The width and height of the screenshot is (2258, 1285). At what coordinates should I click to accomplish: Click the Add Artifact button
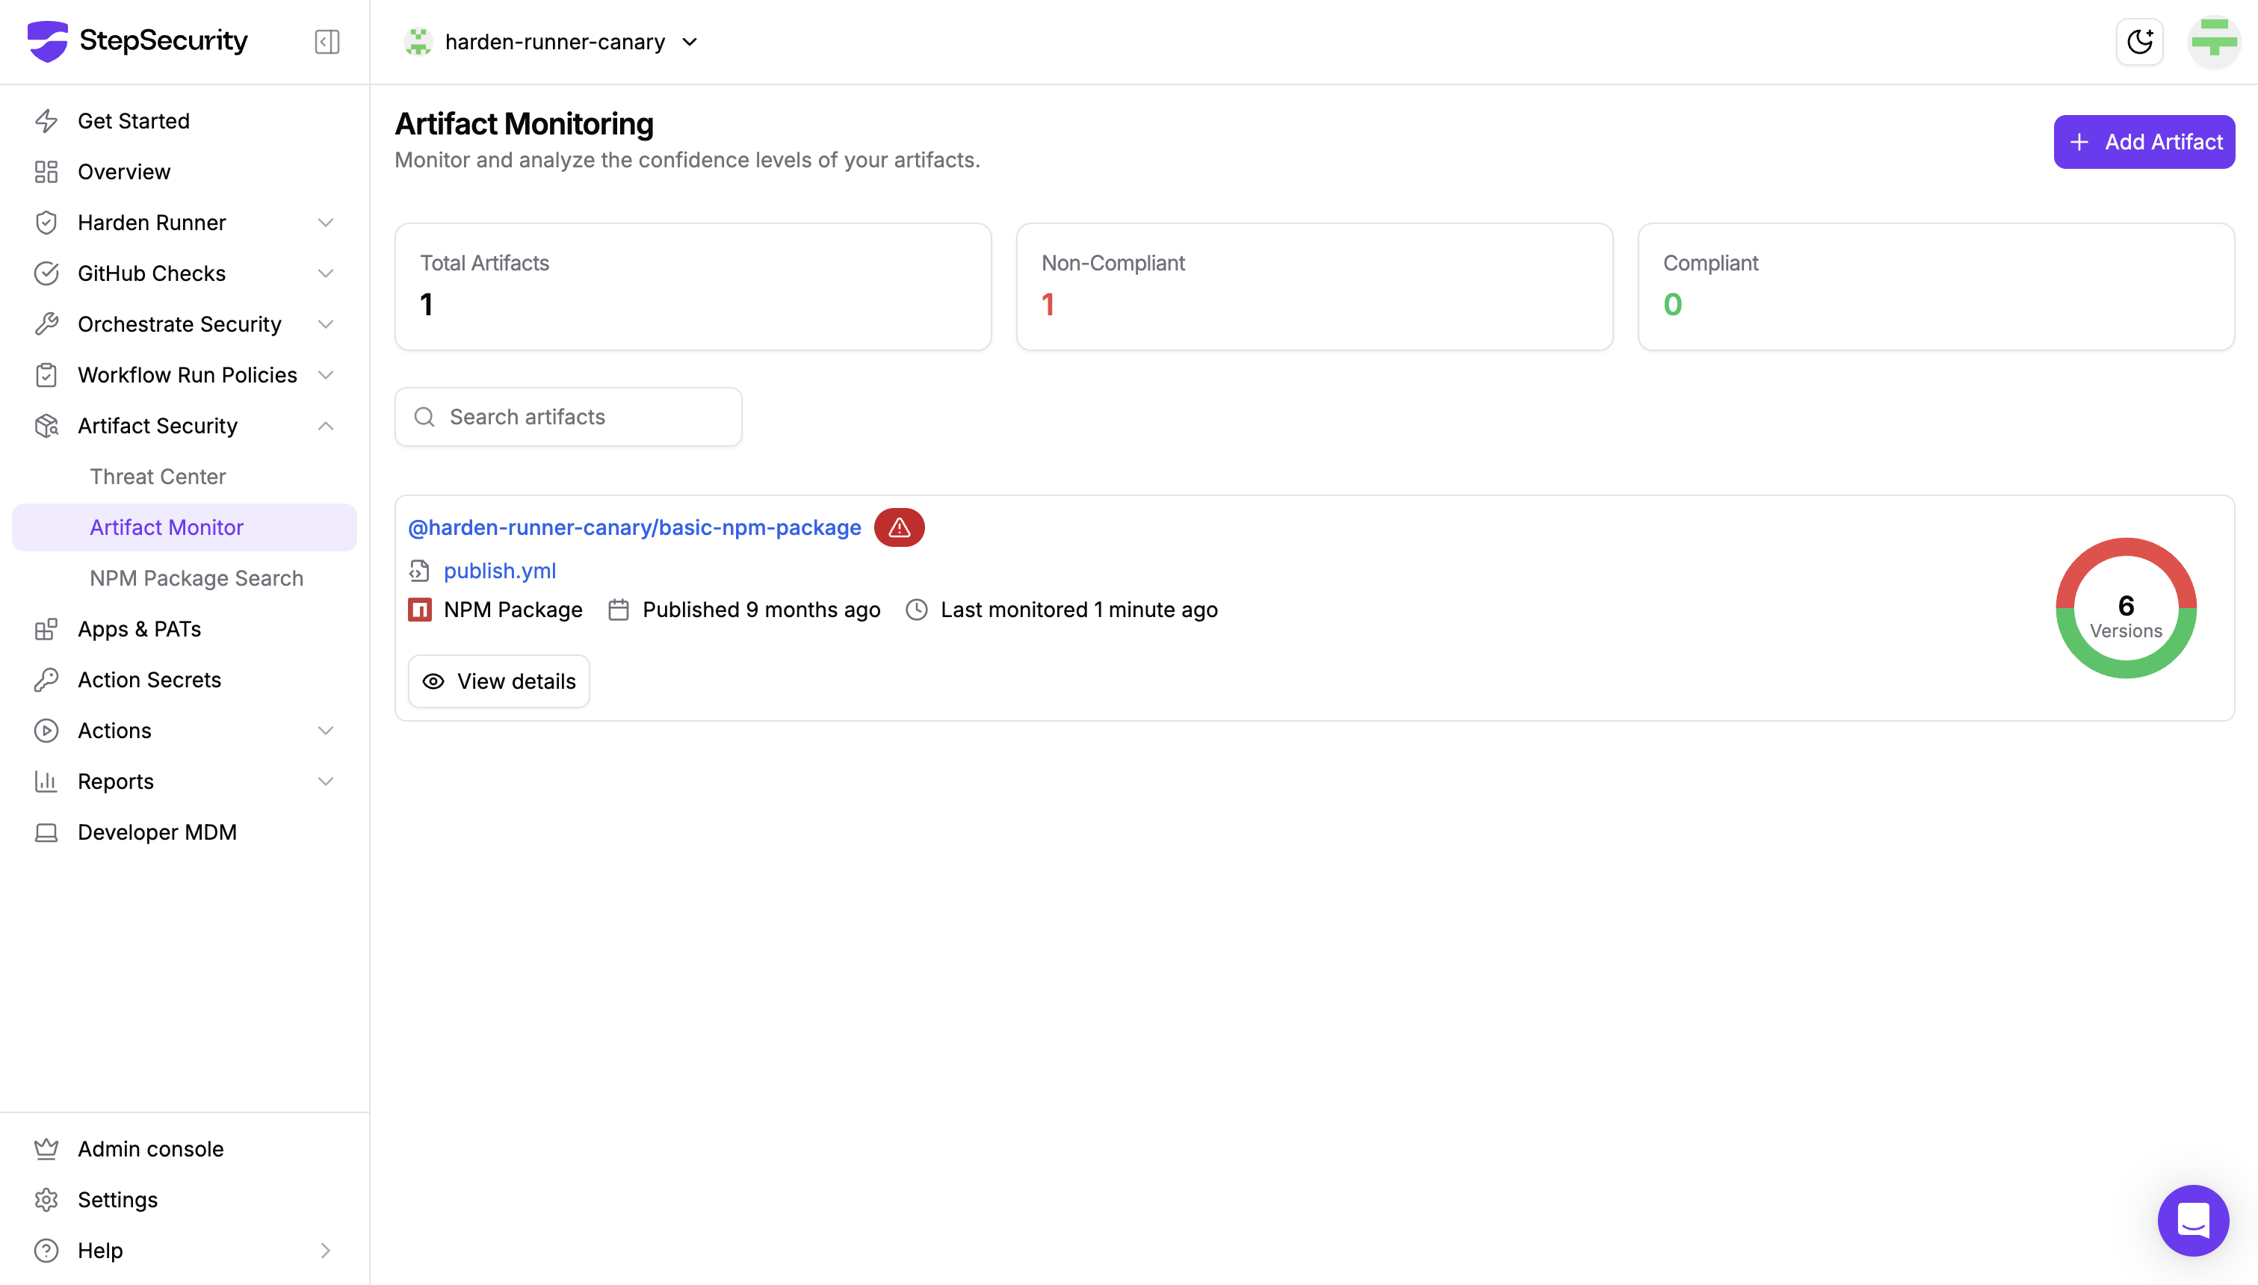tap(2143, 142)
